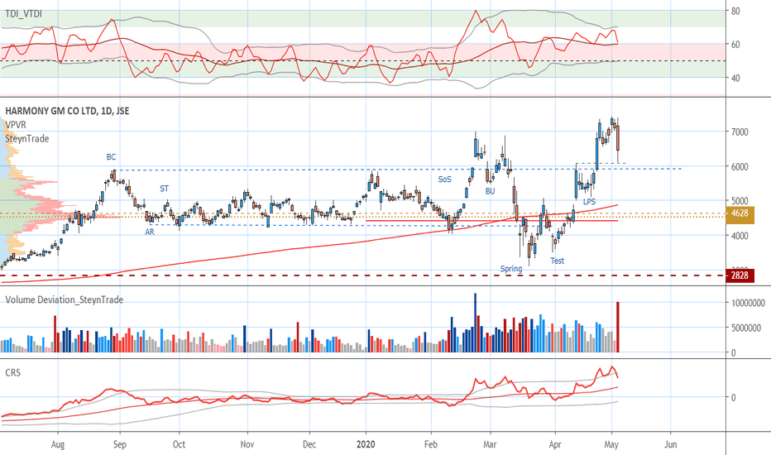Image resolution: width=771 pixels, height=455 pixels.
Task: Click the CRS indicator label
Action: pos(12,373)
